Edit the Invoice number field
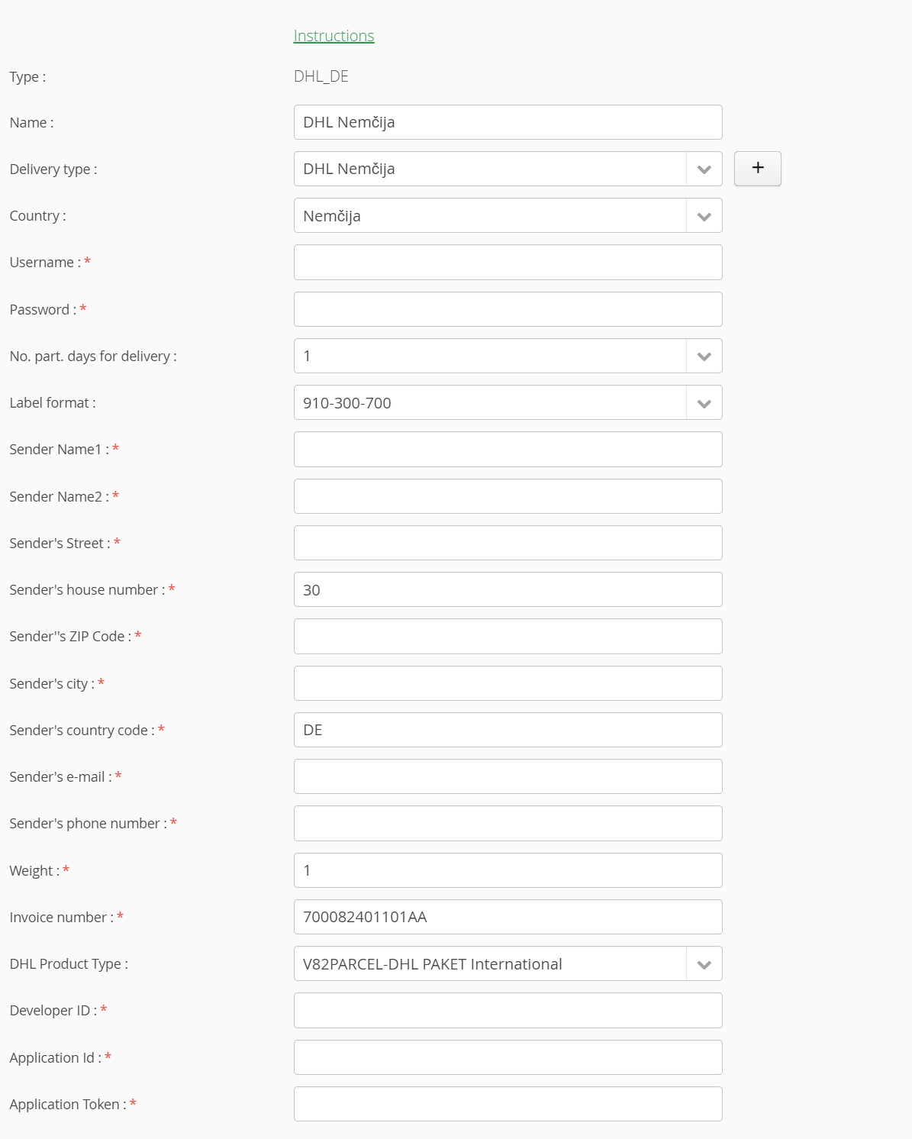This screenshot has height=1139, width=912. coord(508,917)
